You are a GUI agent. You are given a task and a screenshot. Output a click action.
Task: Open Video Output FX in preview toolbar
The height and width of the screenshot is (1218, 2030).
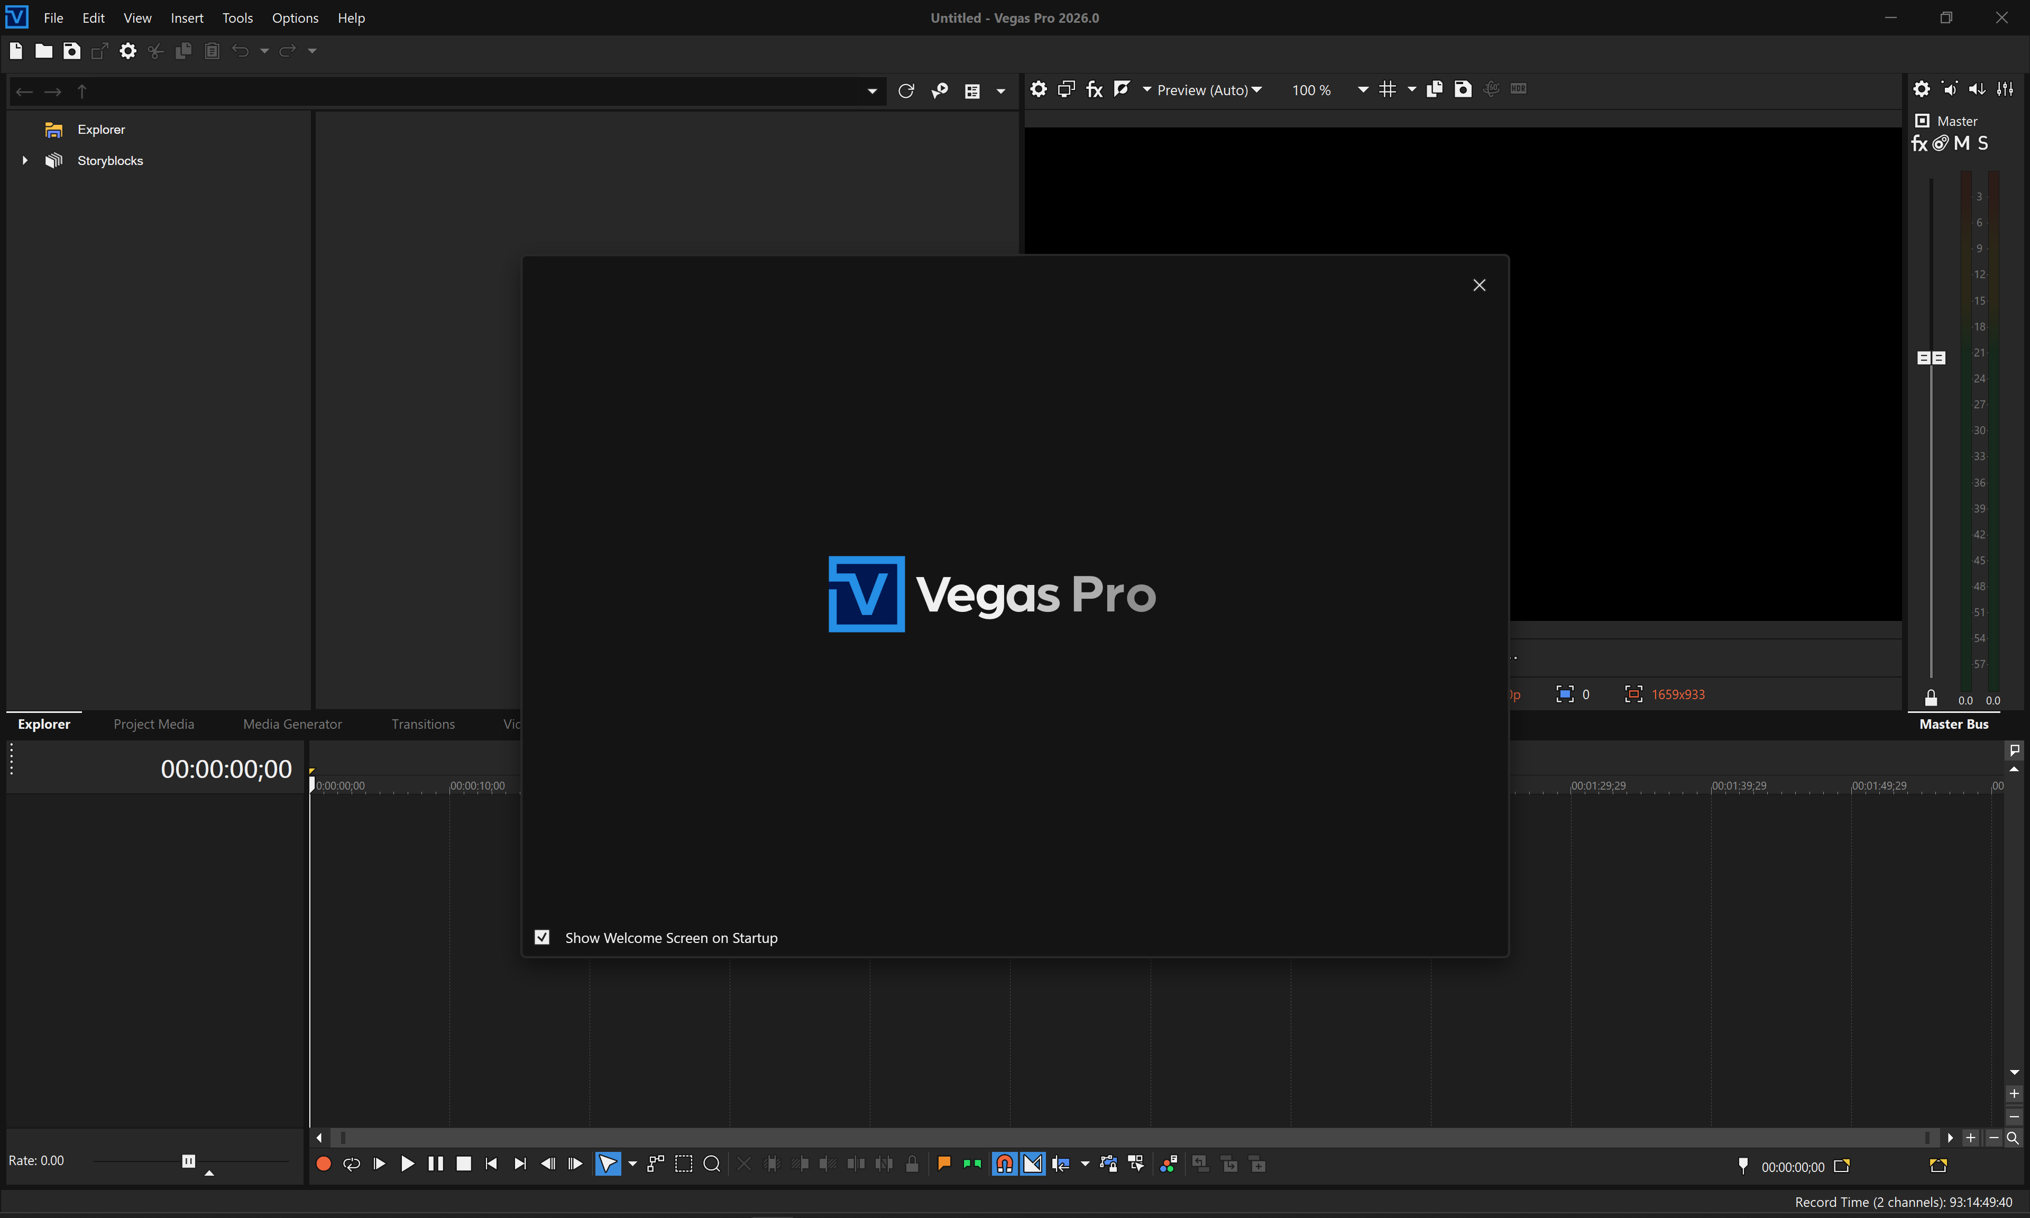click(x=1095, y=89)
